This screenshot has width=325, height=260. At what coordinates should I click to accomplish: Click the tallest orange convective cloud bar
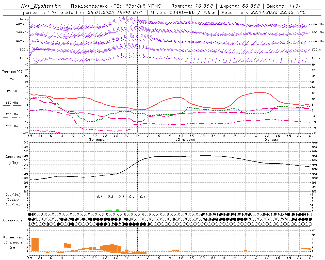click(x=35, y=244)
